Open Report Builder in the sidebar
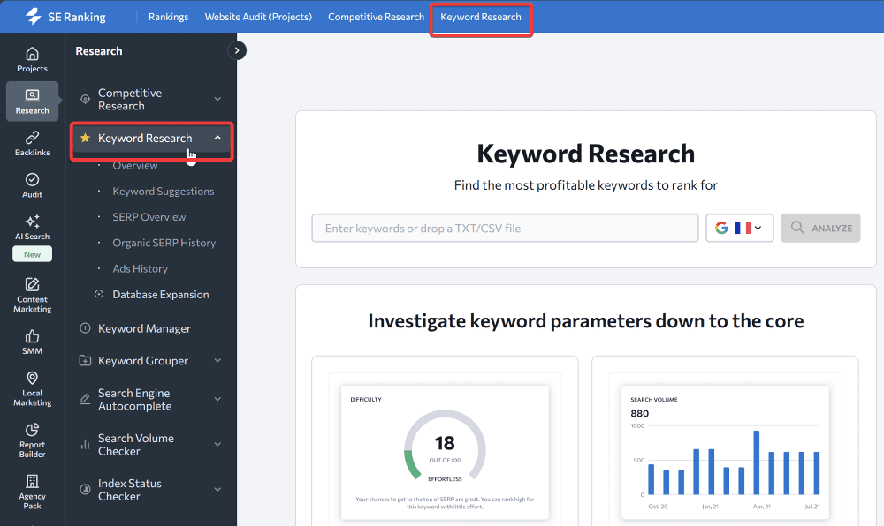 coord(32,440)
